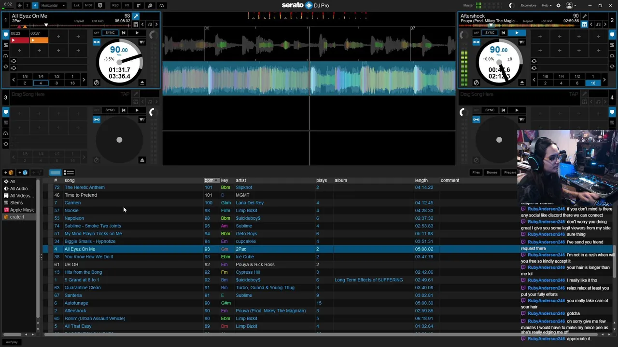Set deck 1 autoloop to 4 beats

pyautogui.click(x=41, y=83)
